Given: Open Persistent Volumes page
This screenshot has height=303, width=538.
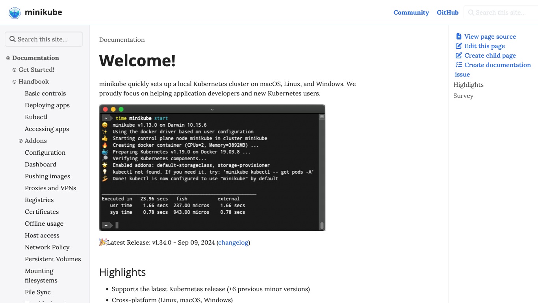Looking at the screenshot, I should (x=53, y=259).
